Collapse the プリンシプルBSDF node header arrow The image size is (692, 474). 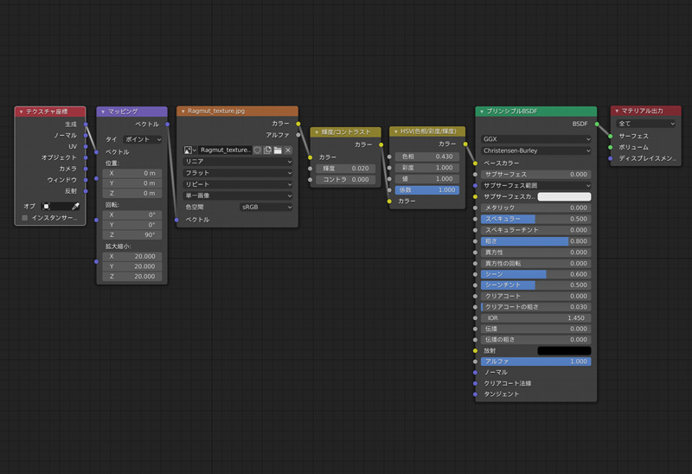click(481, 112)
